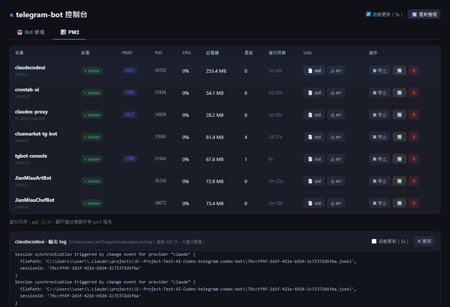The height and width of the screenshot is (307, 450).
Task: Click the 253.4 MB memory value
Action: [216, 71]
